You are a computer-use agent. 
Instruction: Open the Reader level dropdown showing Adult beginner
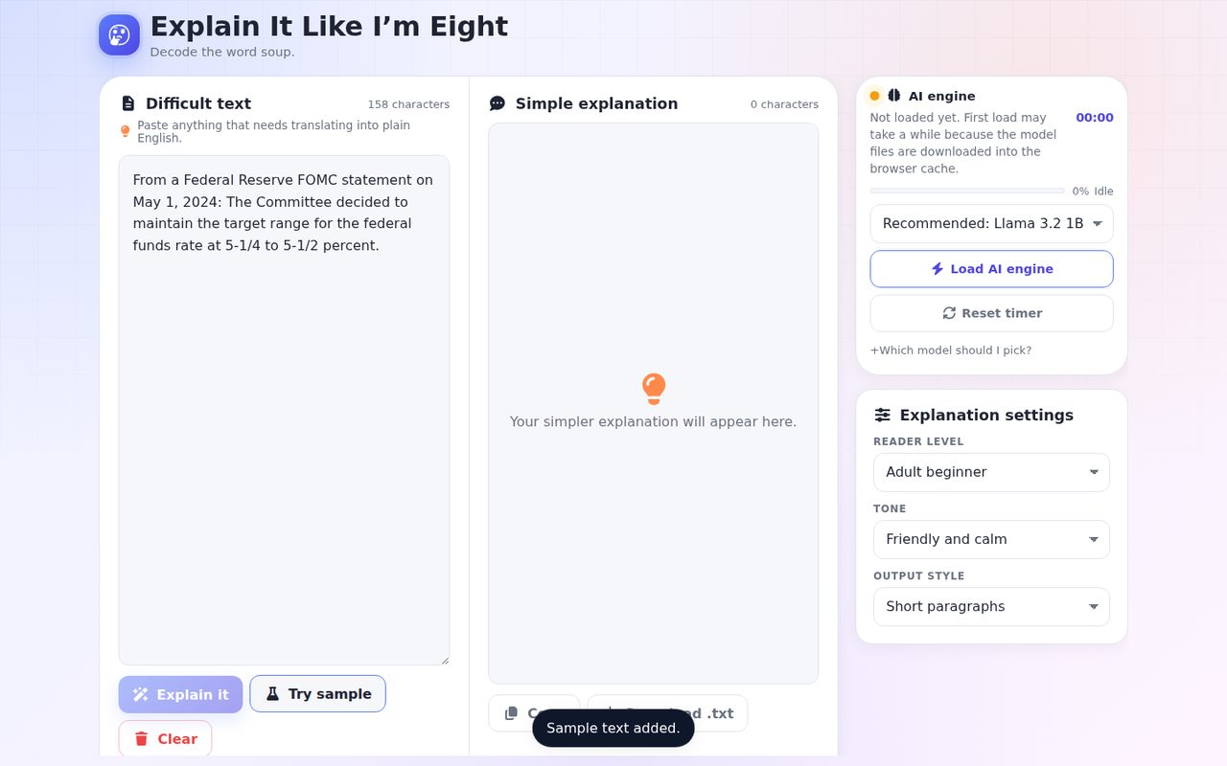(x=991, y=472)
